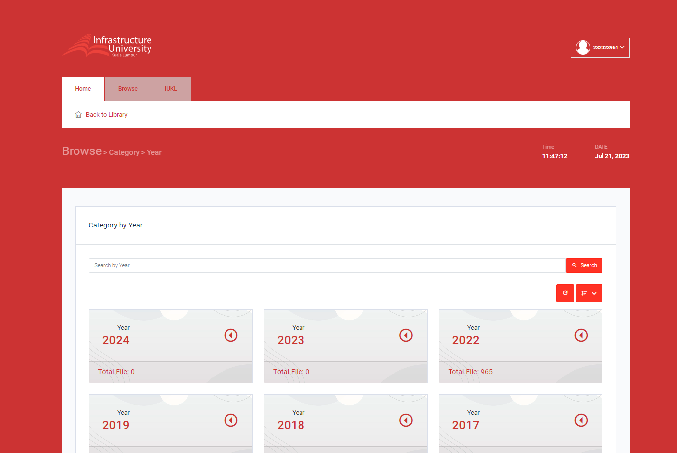Image resolution: width=677 pixels, height=453 pixels.
Task: Click the arrow icon on the 2022 card
Action: pos(581,335)
